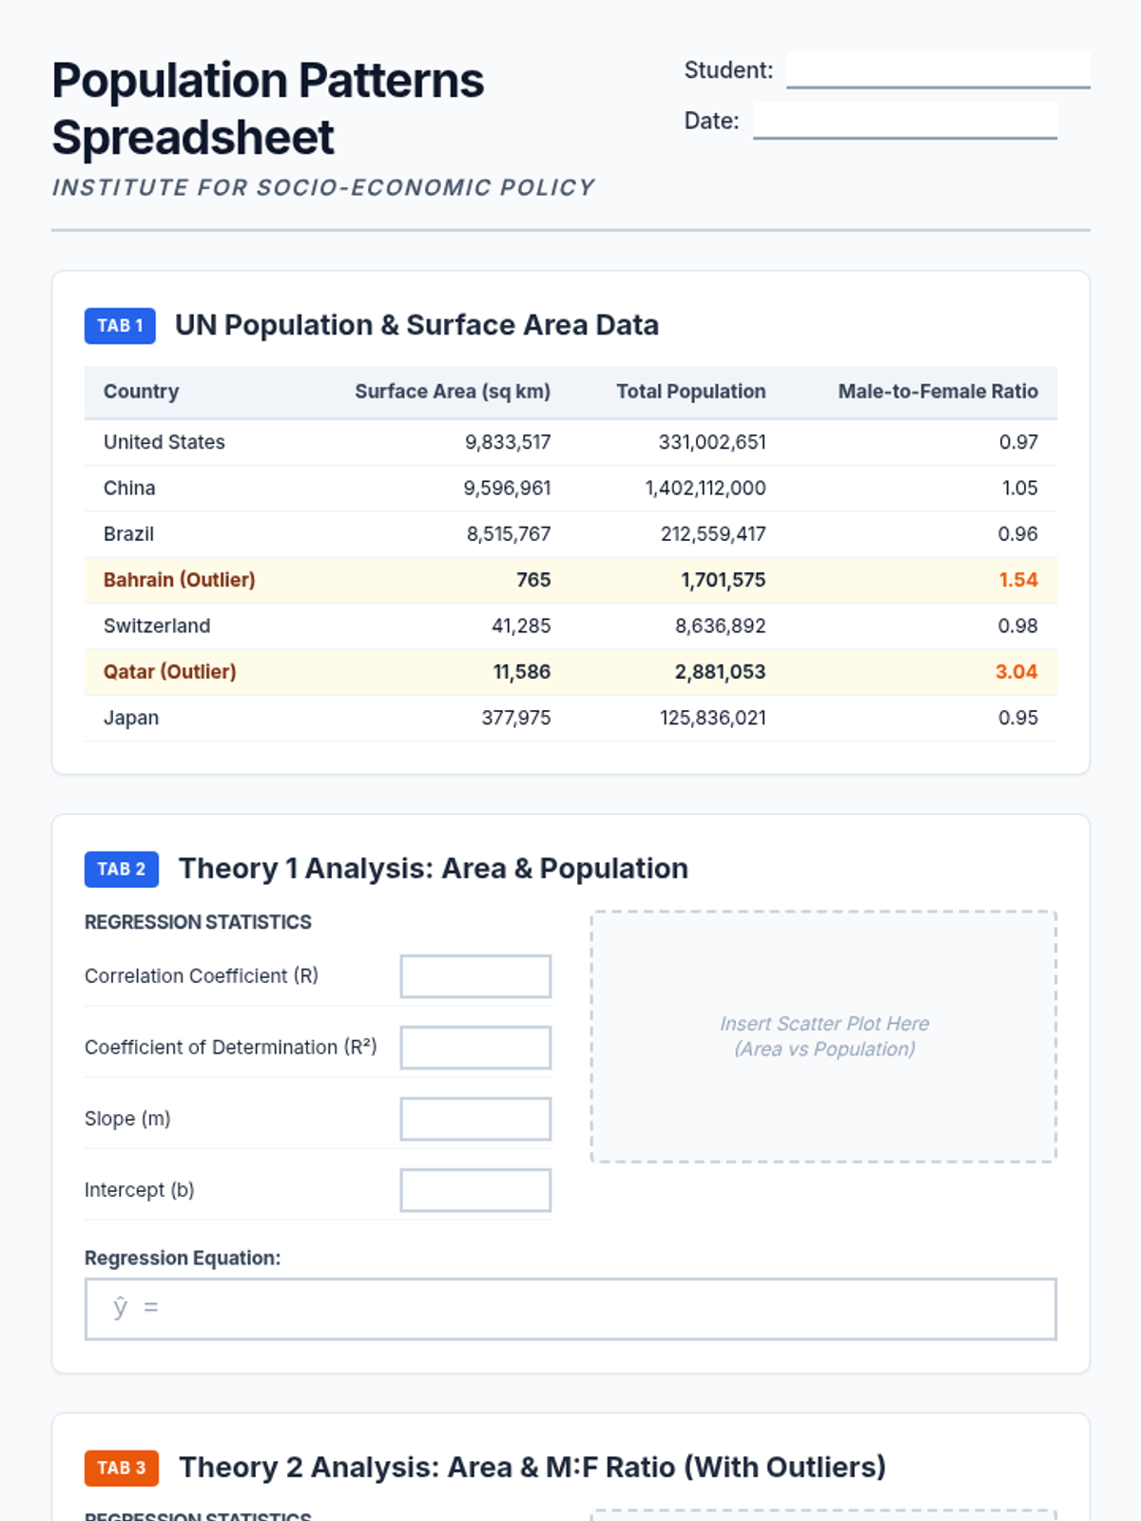Click the United States country cell
1141x1521 pixels.
click(x=164, y=442)
